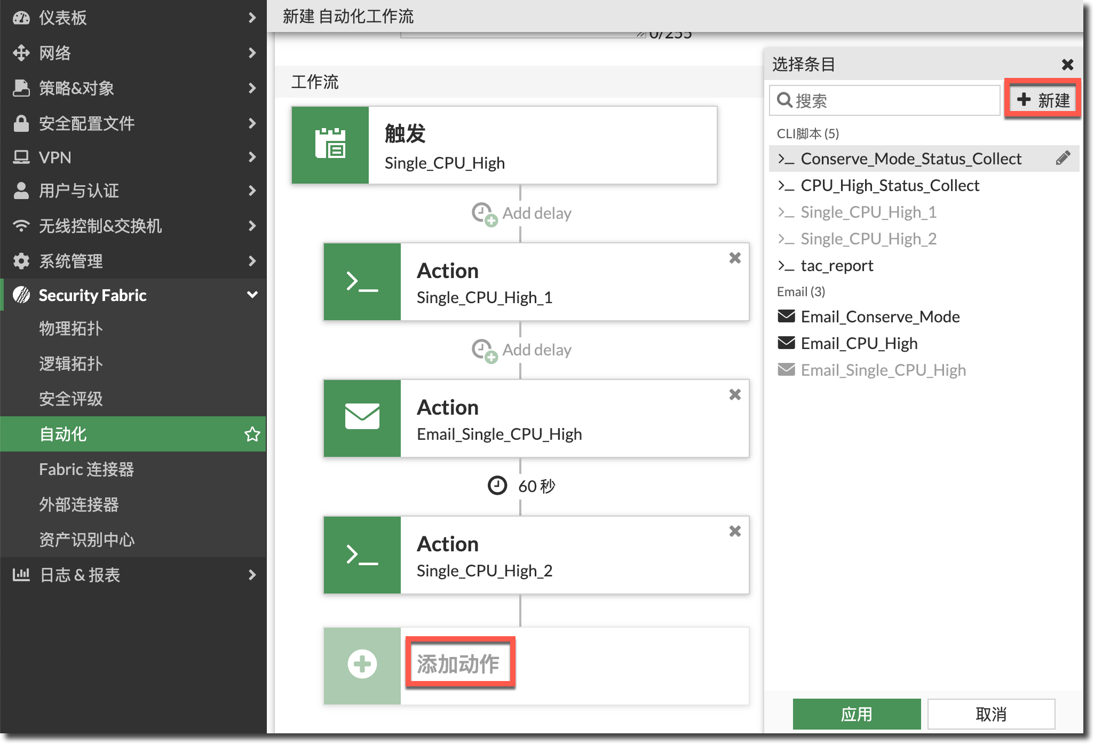Select the tac_report CLI script entry
1094x744 pixels.
tap(837, 265)
